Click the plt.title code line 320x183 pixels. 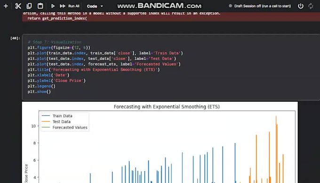(94, 69)
